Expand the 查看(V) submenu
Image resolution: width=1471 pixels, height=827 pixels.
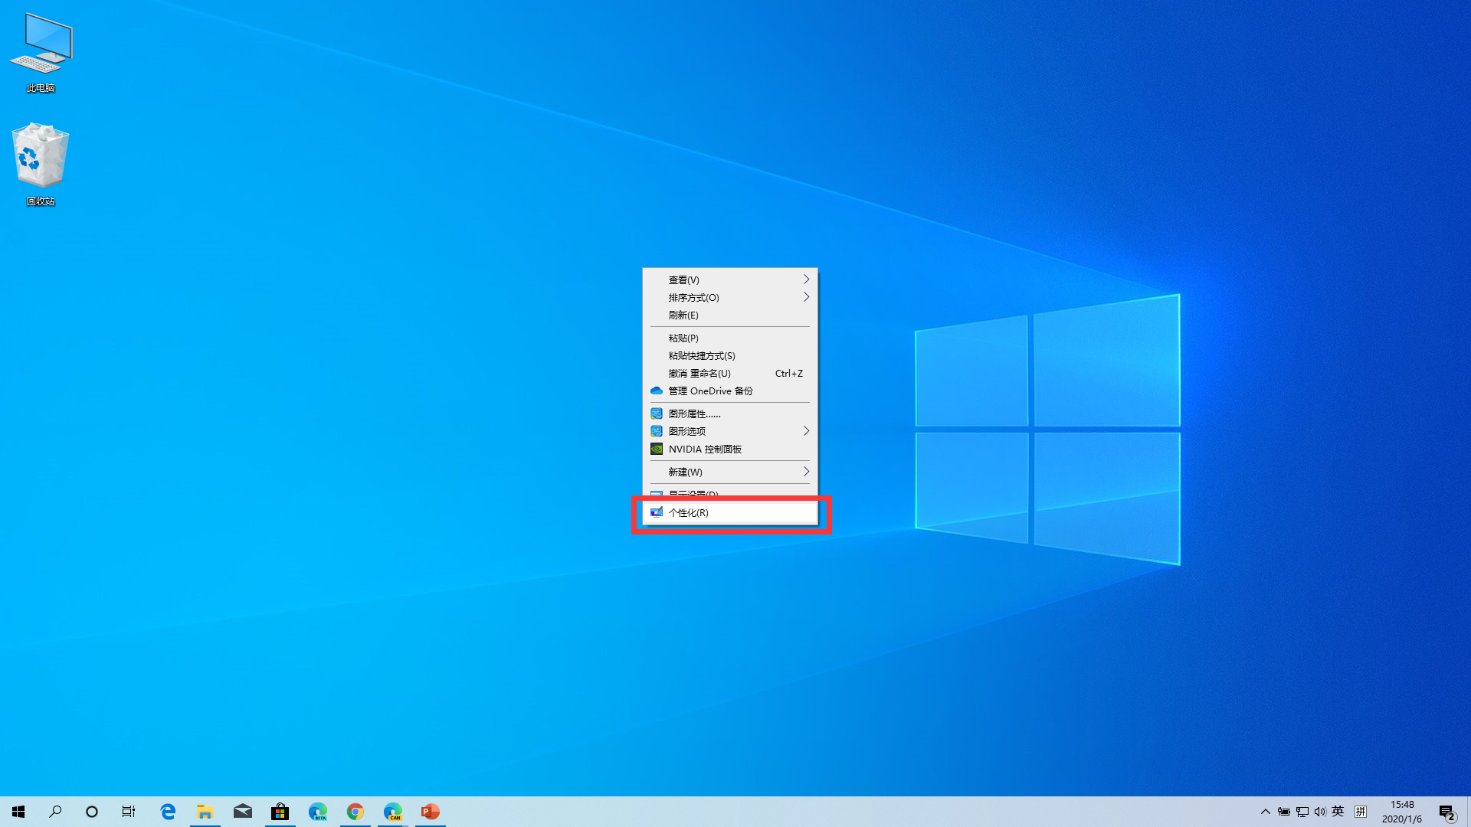tap(729, 279)
